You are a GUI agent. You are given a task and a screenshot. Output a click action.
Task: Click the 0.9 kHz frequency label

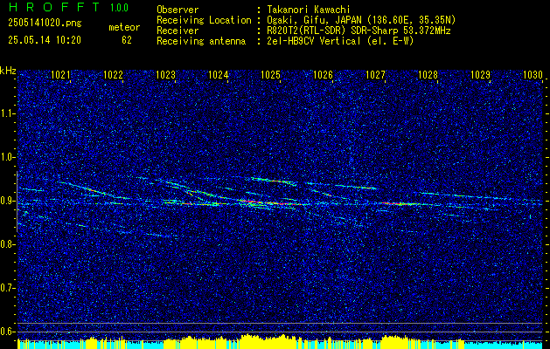click(x=7, y=201)
